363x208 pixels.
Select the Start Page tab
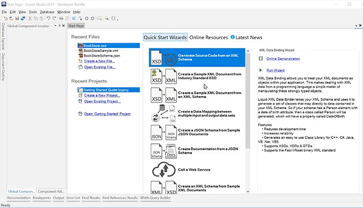pos(76,26)
